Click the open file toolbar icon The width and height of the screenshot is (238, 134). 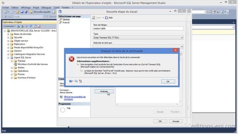point(18,12)
